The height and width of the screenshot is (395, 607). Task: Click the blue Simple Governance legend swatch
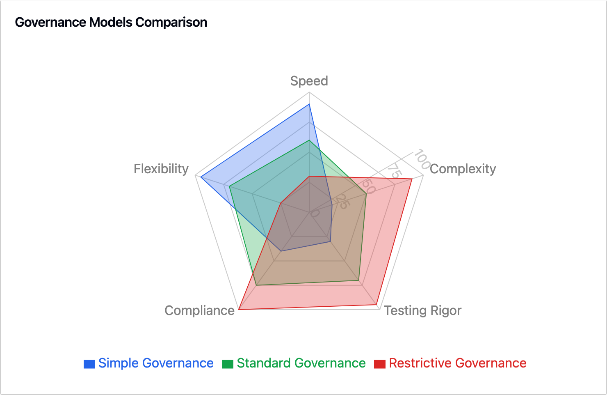click(89, 364)
